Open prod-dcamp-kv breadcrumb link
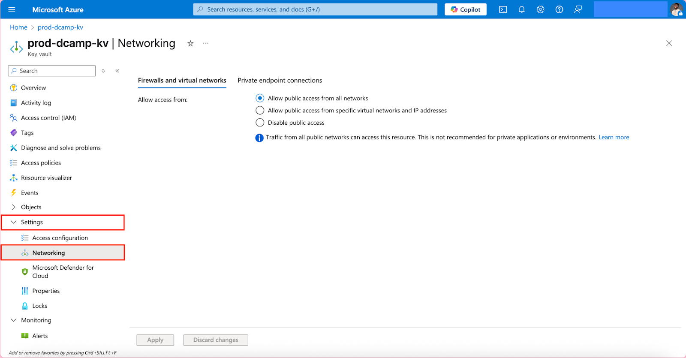 (60, 27)
